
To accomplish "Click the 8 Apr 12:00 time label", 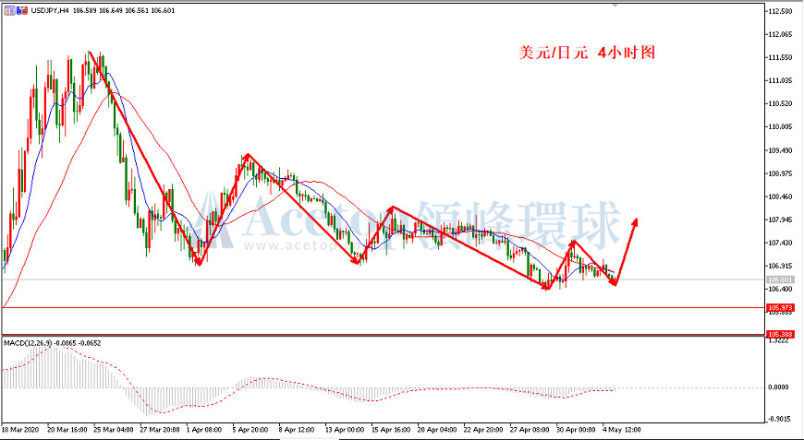I will point(297,429).
